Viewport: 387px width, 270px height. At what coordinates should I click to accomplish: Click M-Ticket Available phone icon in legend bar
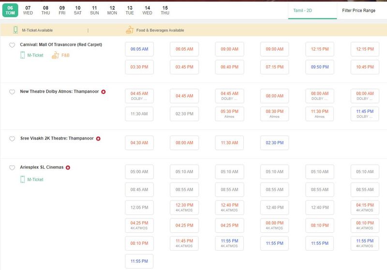(x=15, y=30)
